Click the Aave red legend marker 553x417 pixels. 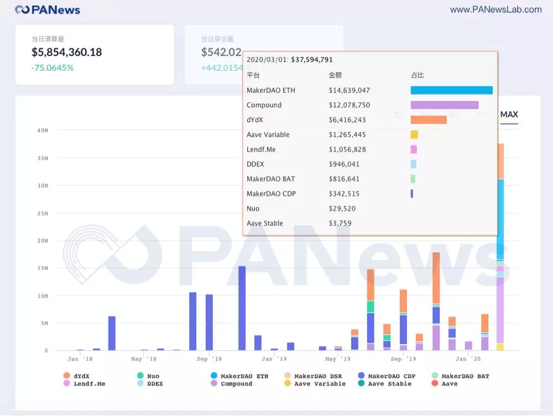435,384
